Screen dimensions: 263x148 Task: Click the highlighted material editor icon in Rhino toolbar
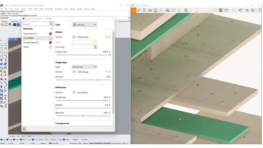pyautogui.click(x=18, y=25)
